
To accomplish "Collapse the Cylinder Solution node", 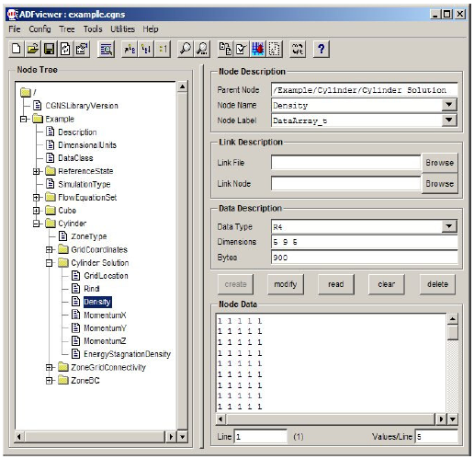I will (49, 263).
